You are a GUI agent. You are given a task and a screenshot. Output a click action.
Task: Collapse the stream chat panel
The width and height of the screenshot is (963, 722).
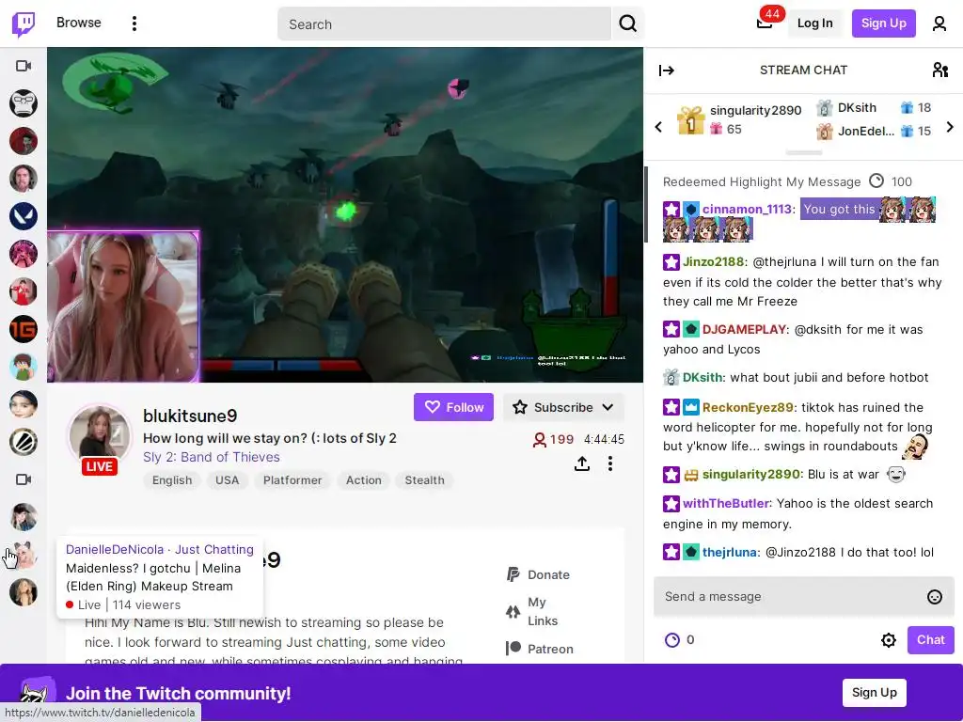pyautogui.click(x=667, y=71)
